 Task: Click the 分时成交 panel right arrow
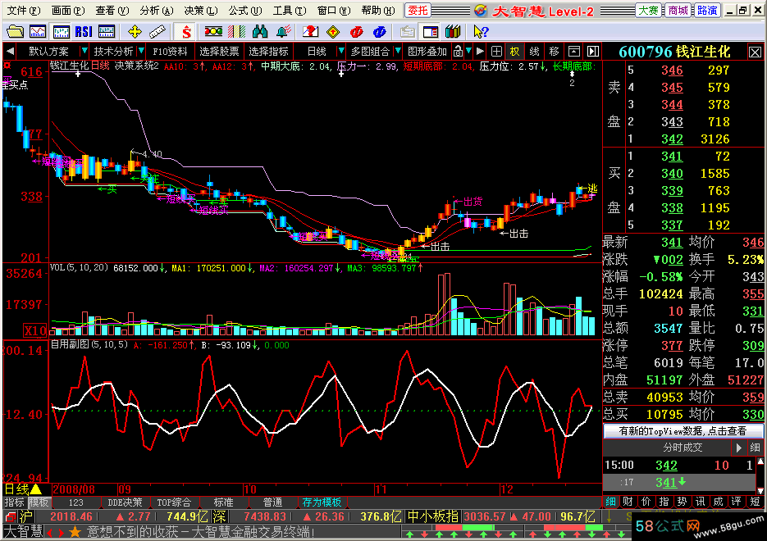[x=738, y=448]
